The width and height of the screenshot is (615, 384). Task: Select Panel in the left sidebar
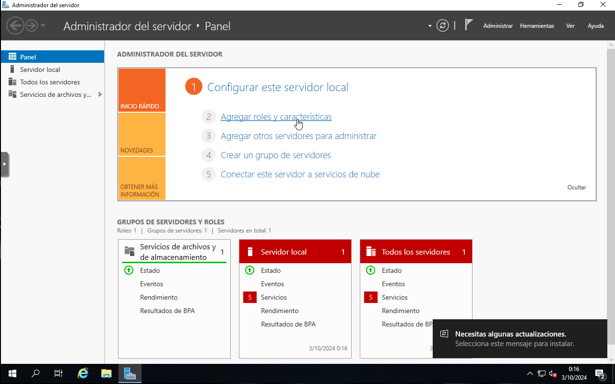52,57
